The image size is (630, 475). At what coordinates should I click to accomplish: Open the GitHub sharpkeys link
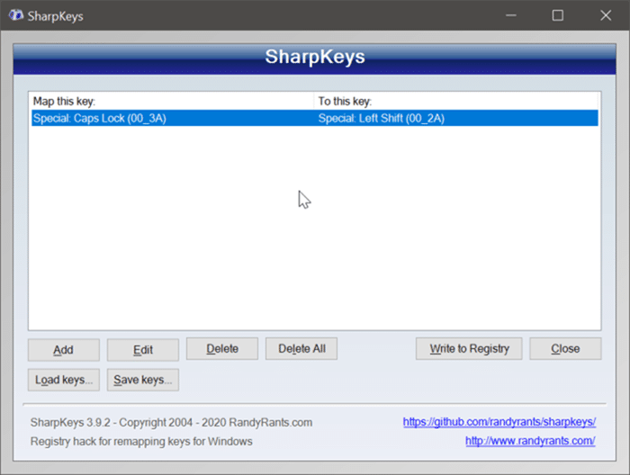tap(499, 422)
